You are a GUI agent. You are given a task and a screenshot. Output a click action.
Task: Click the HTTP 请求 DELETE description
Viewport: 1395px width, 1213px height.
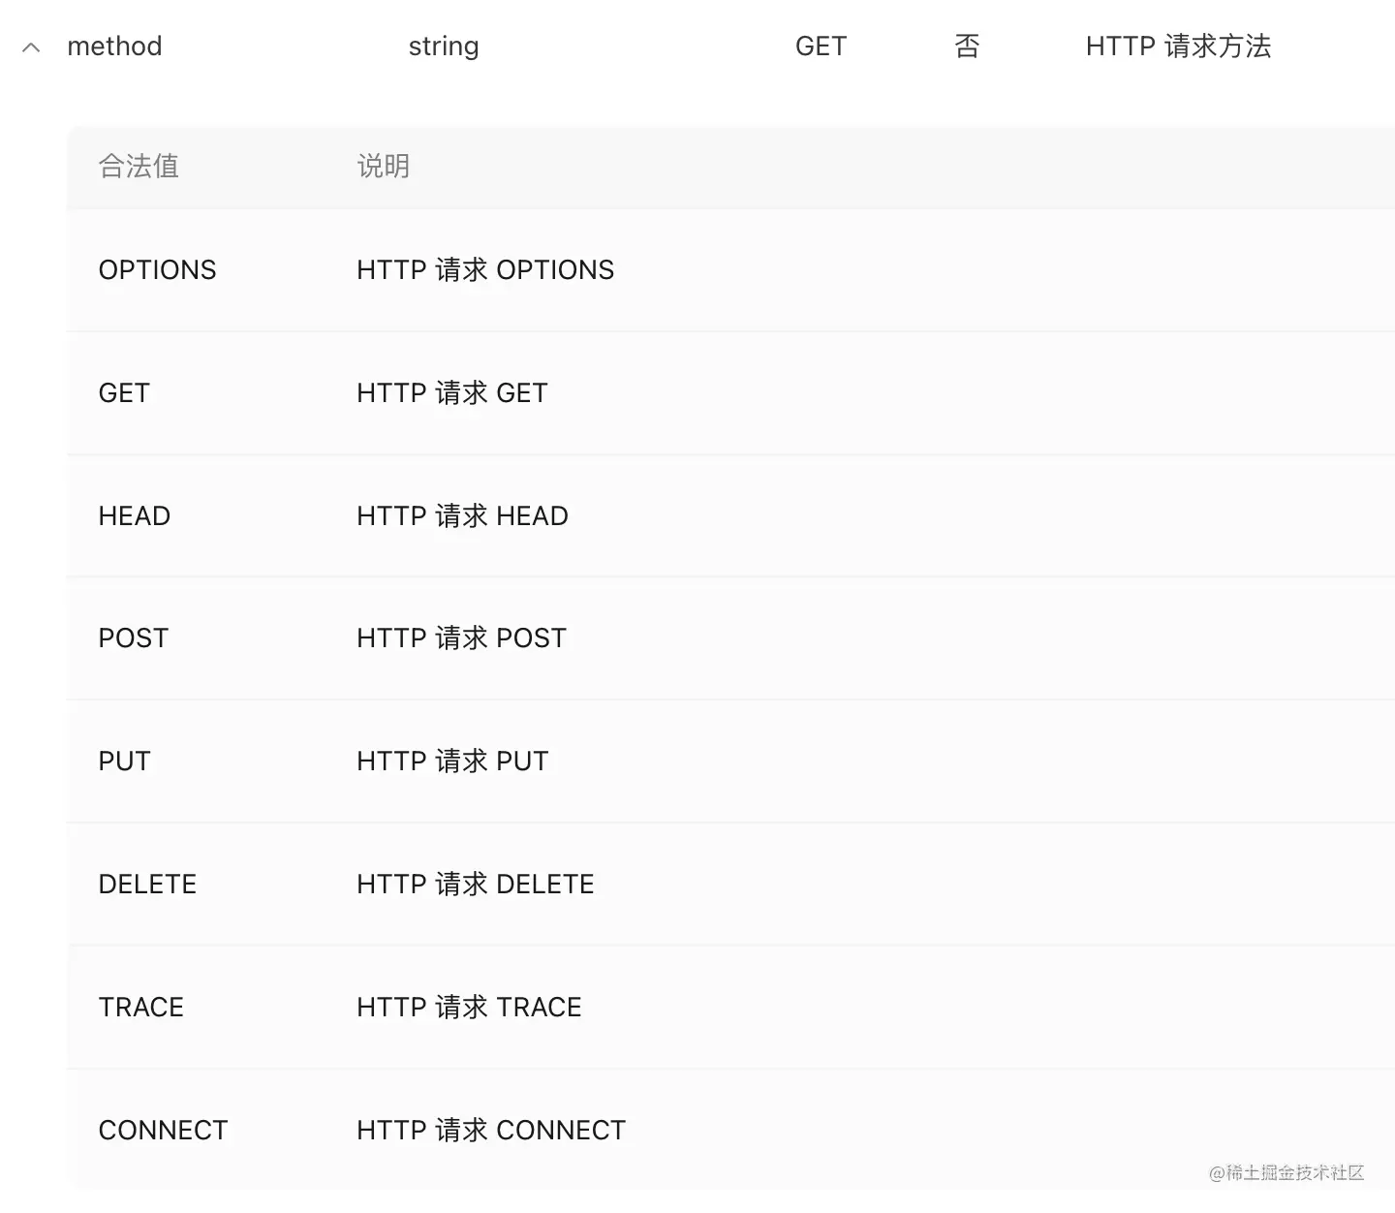coord(475,885)
